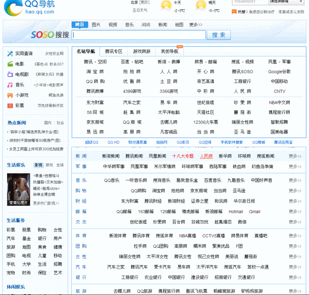
Task: Open 携程旅行网 in top sites grid
Action: click(279, 113)
